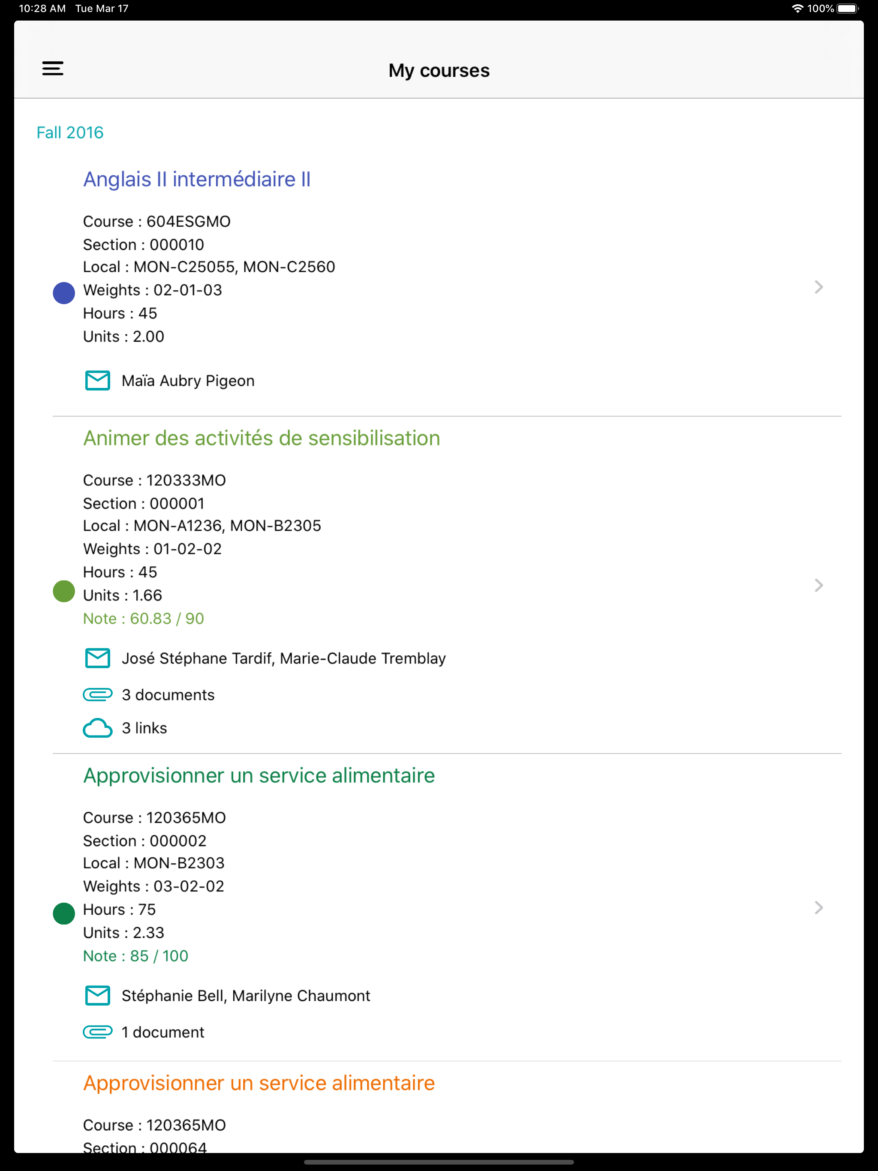878x1171 pixels.
Task: Tap the 10:28 AM clock
Action: click(x=42, y=9)
